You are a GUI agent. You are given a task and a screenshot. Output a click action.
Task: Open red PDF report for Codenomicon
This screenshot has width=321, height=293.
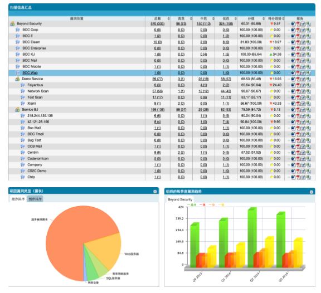click(x=299, y=159)
